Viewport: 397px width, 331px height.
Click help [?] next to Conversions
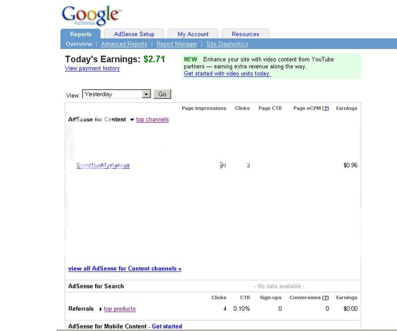(326, 298)
